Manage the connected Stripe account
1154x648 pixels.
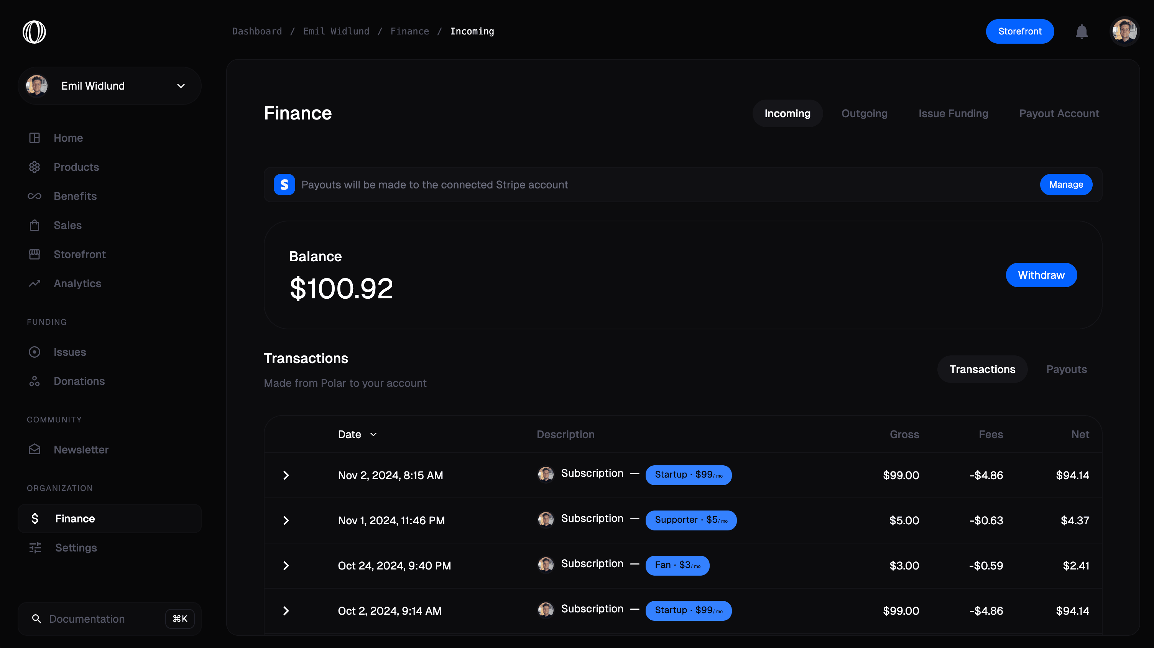(x=1066, y=184)
